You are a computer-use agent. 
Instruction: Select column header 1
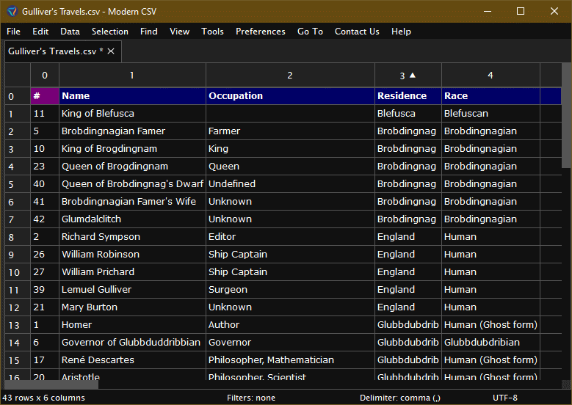point(132,75)
